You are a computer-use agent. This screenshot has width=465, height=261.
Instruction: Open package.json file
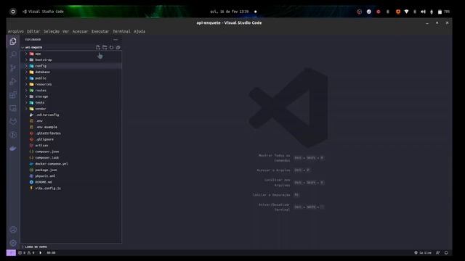pyautogui.click(x=71, y=170)
